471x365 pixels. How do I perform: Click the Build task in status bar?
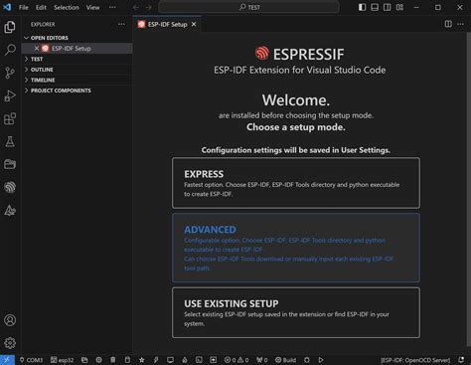tap(285, 360)
